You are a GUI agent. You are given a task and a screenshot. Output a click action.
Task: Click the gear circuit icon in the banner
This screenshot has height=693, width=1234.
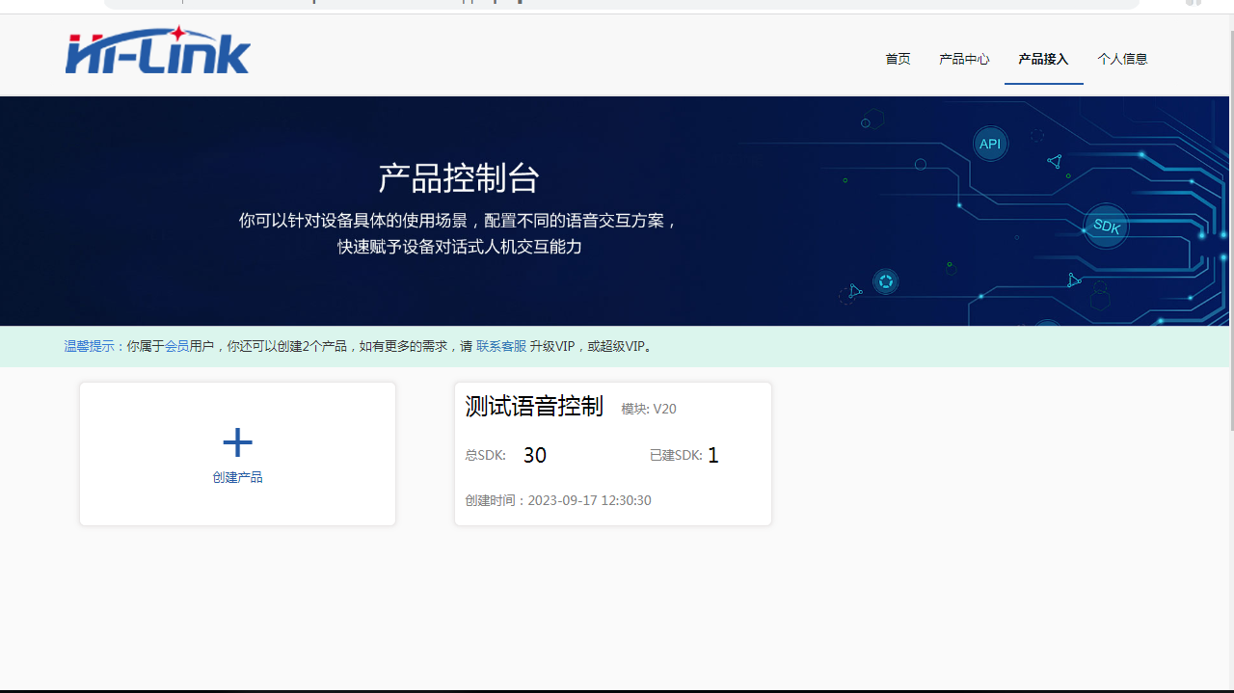[885, 280]
